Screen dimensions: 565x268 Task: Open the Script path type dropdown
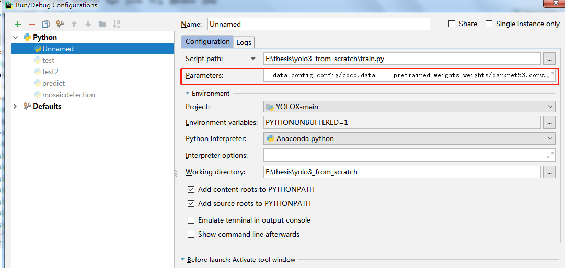pyautogui.click(x=253, y=59)
